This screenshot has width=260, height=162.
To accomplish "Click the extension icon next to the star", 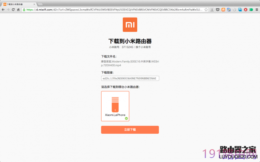I will click(212, 10).
